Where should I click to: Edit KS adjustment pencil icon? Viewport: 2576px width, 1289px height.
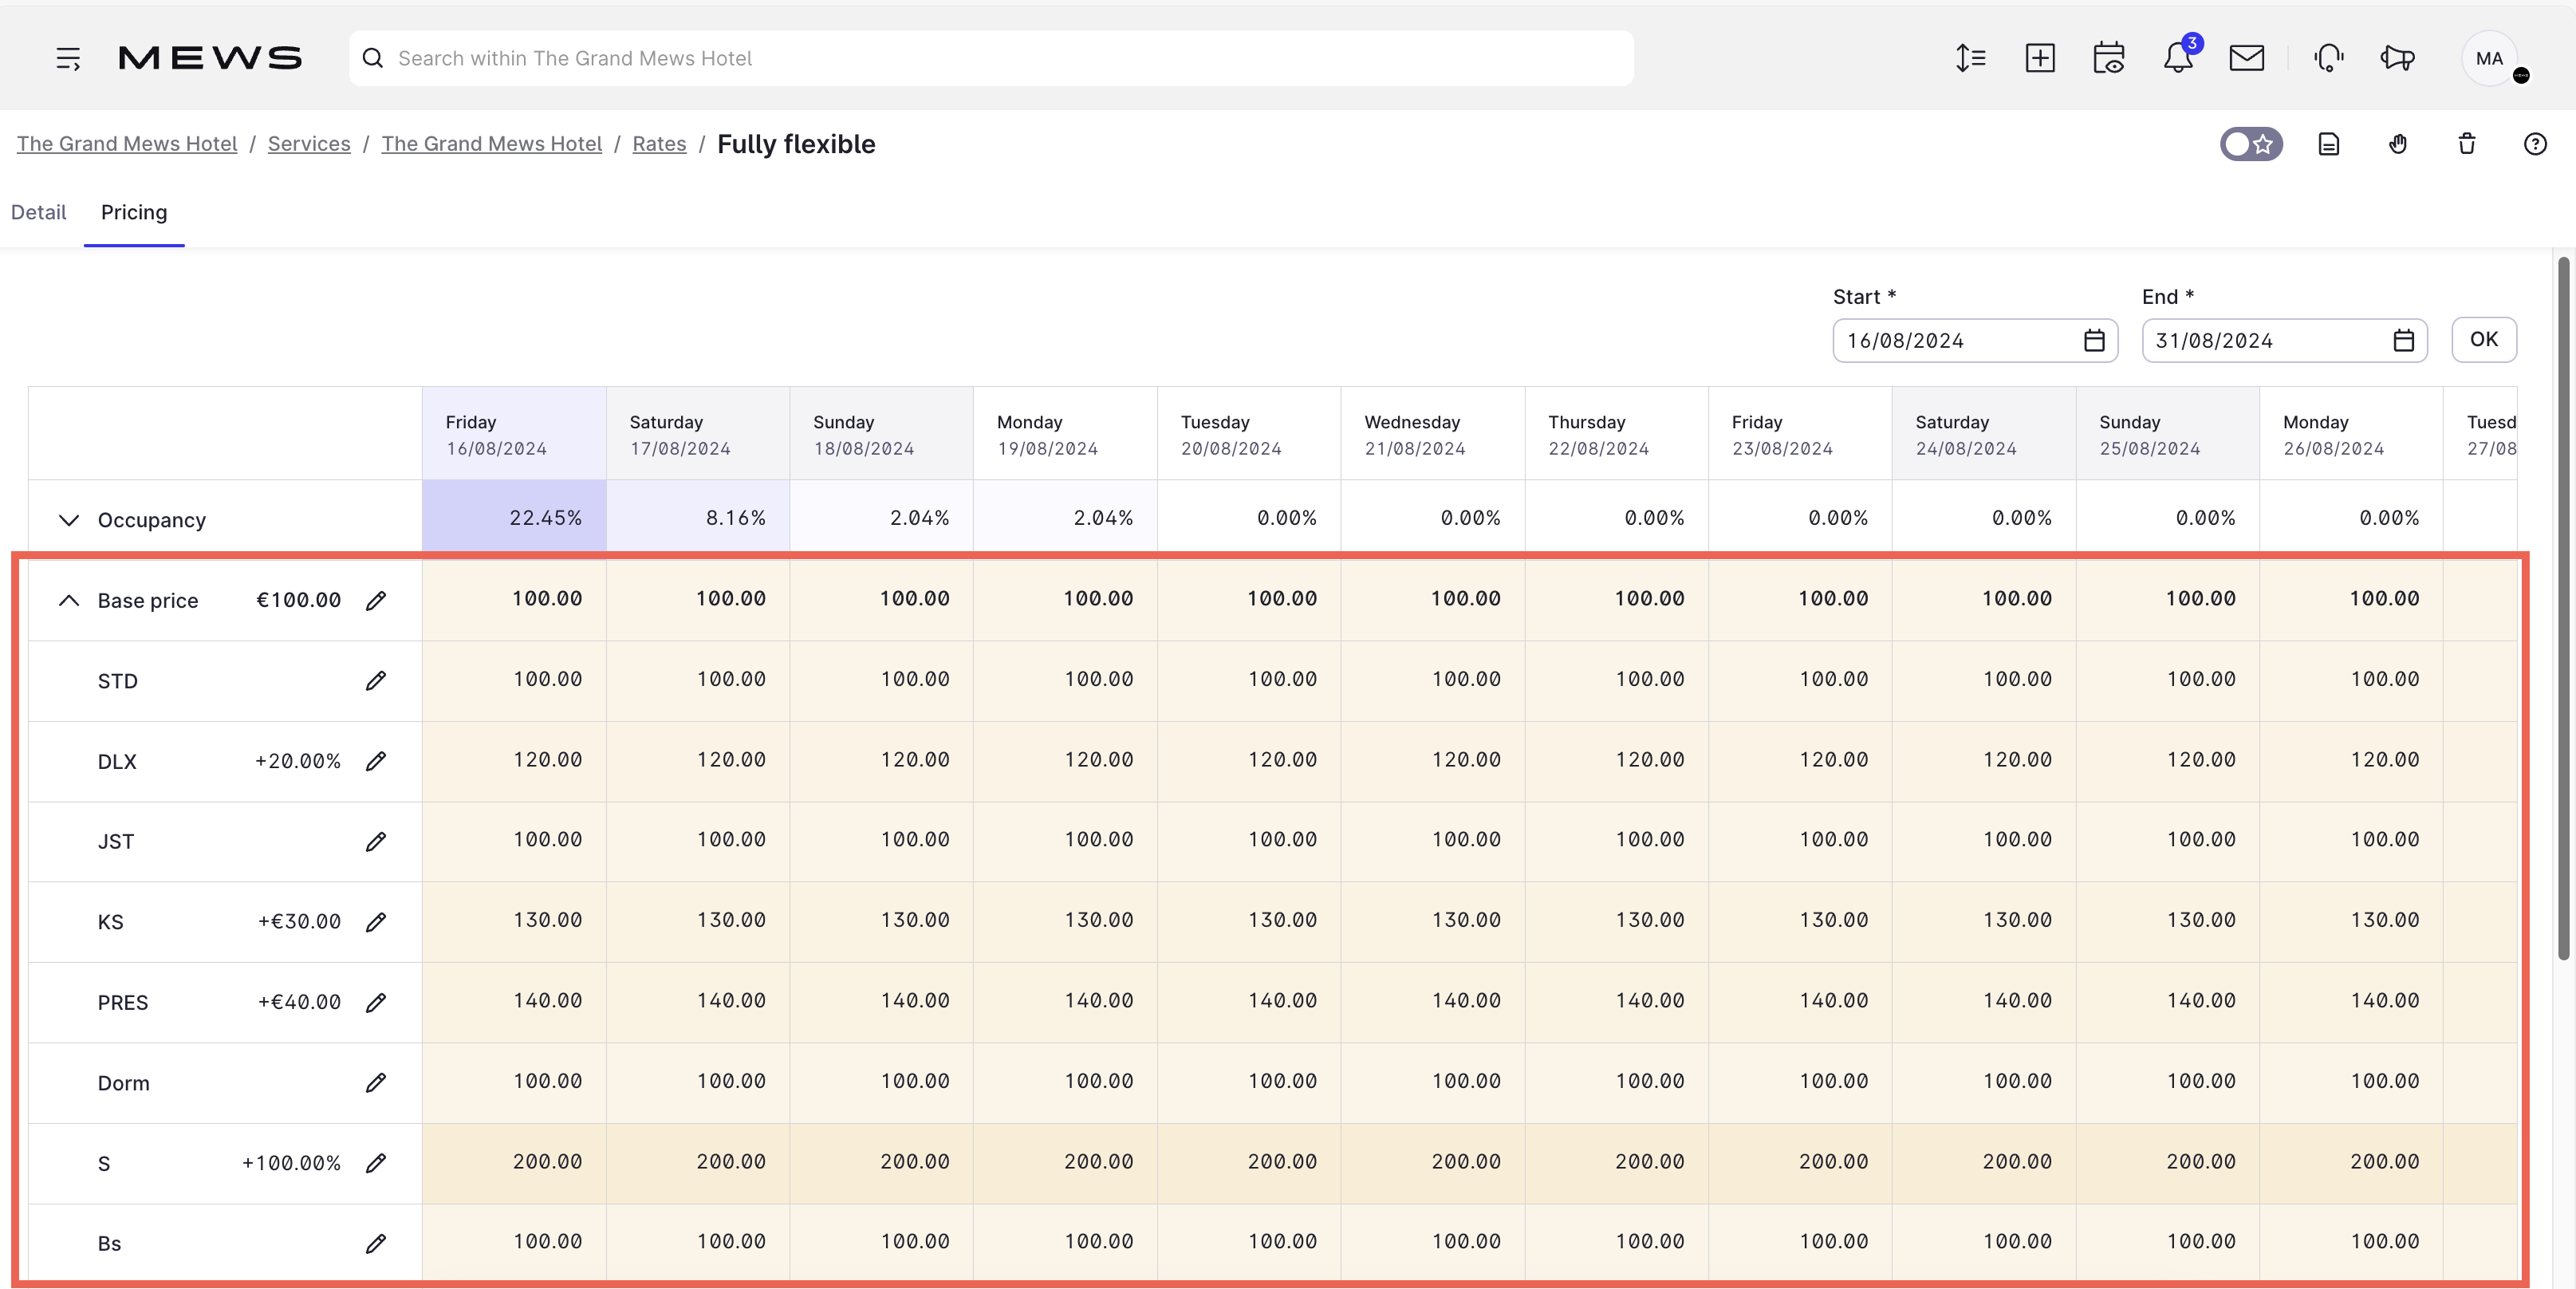point(376,922)
